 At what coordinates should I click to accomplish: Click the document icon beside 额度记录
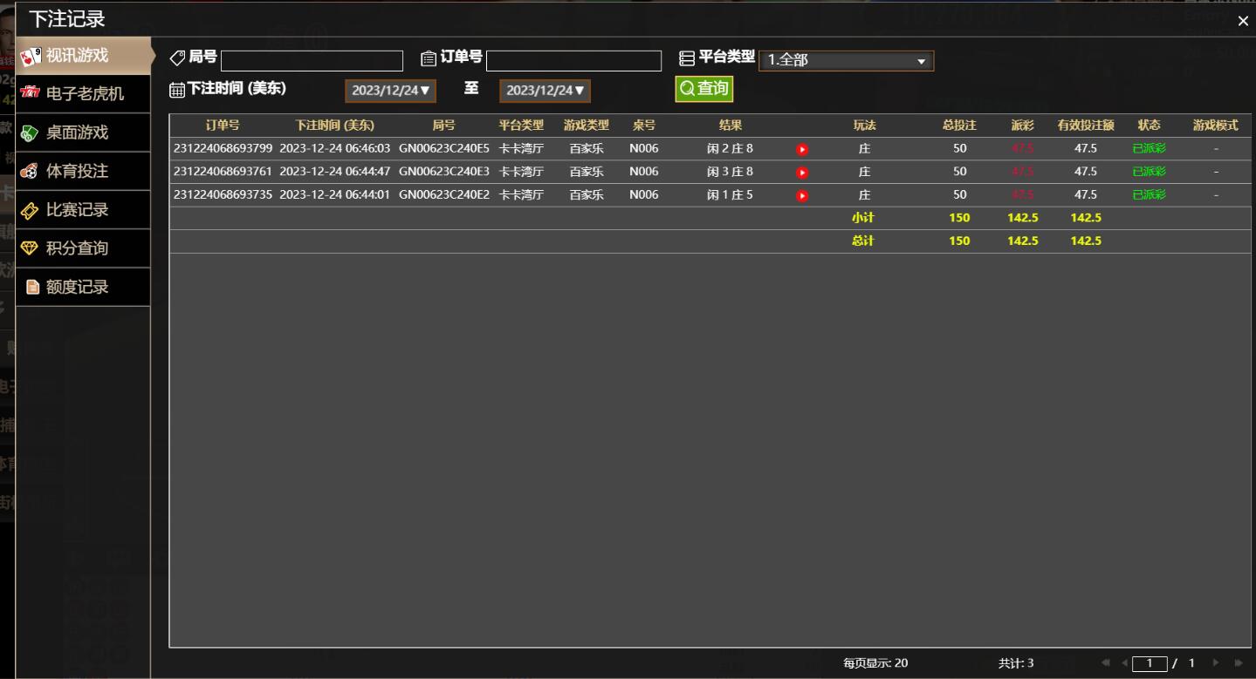coord(32,287)
